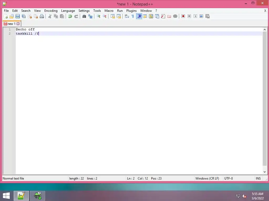Select the "new 1" document tab

tap(12, 24)
